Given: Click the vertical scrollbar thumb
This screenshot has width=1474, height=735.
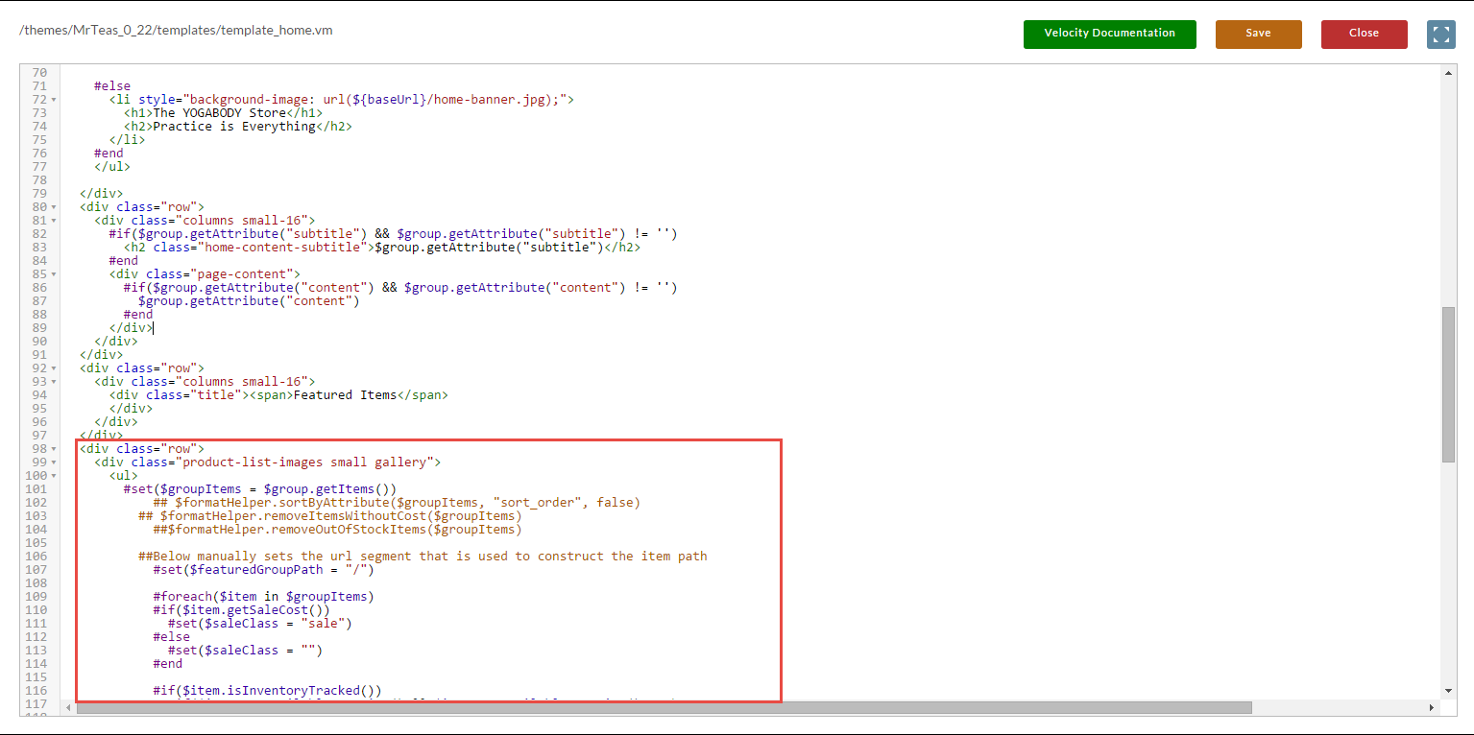Looking at the screenshot, I should coord(1449,384).
